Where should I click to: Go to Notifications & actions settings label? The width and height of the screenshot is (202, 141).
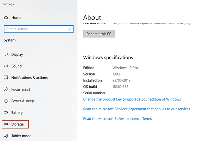tap(29, 78)
